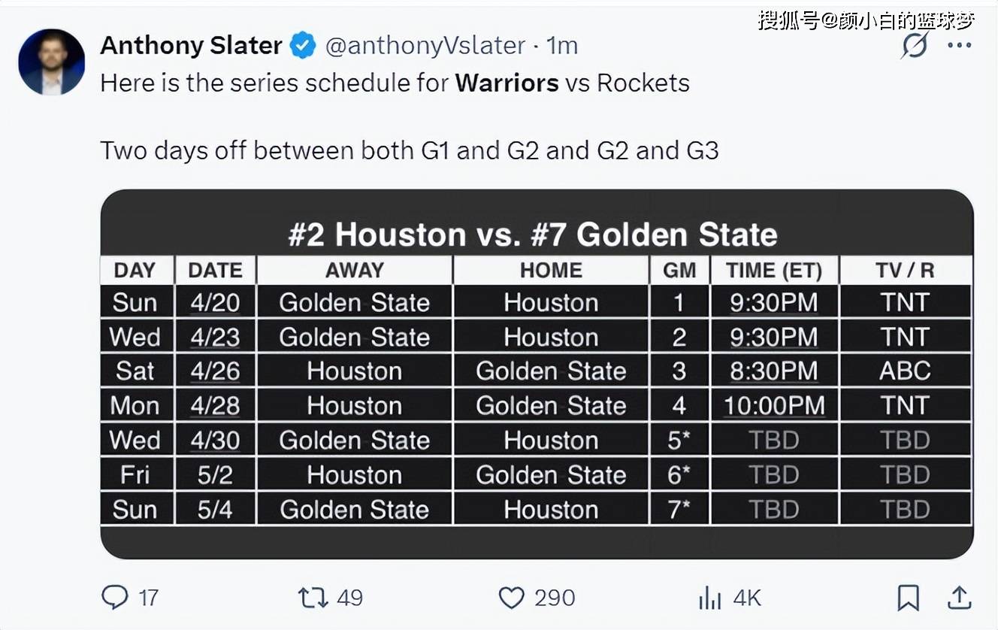Click the 17 replies count
The image size is (998, 630).
[149, 598]
